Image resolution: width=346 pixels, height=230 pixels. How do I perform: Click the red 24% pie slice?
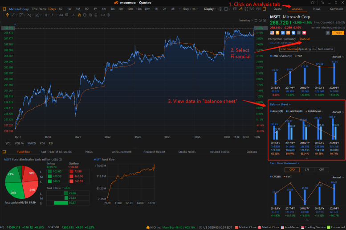pyautogui.click(x=31, y=189)
